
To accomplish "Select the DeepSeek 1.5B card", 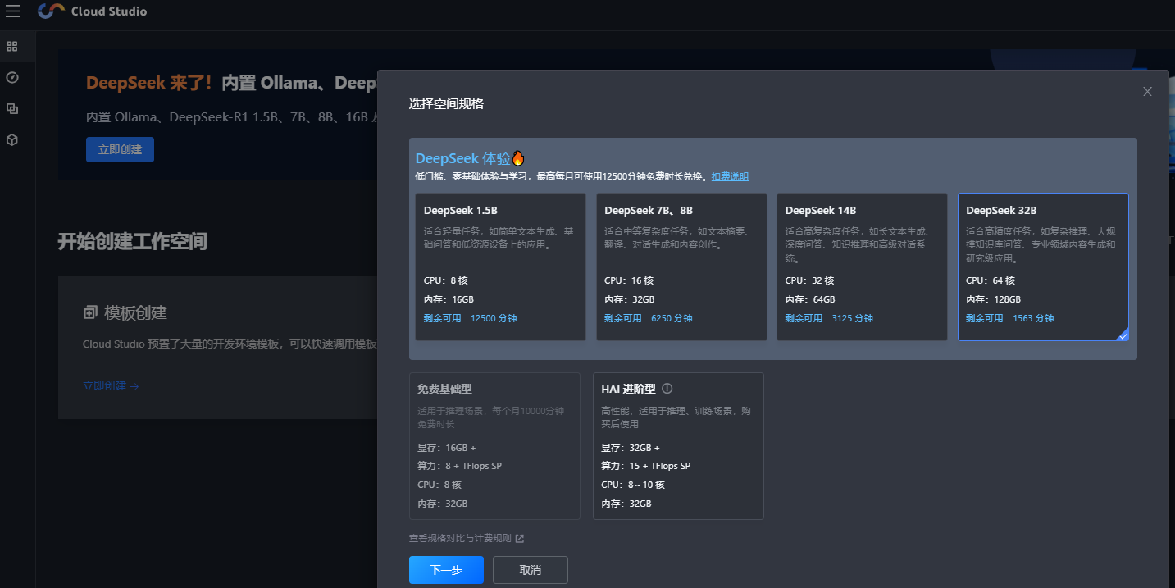I will [500, 267].
